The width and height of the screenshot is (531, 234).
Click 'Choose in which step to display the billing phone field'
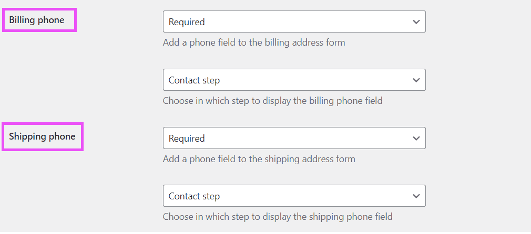[272, 101]
